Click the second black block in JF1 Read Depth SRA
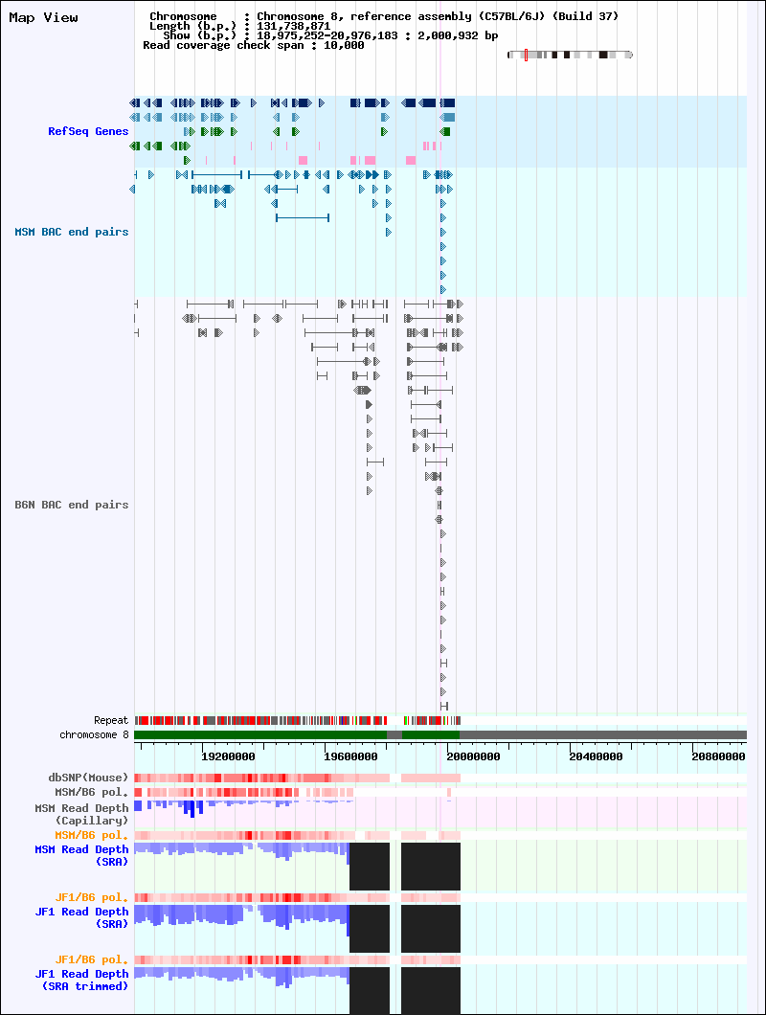 [x=431, y=928]
